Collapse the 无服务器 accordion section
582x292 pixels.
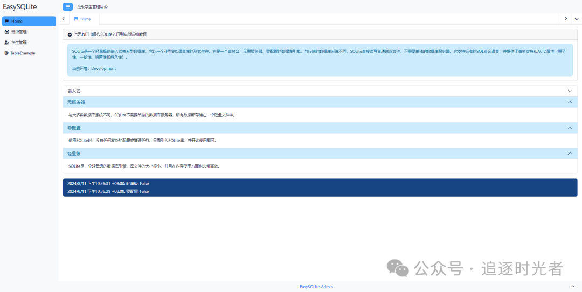pyautogui.click(x=570, y=102)
